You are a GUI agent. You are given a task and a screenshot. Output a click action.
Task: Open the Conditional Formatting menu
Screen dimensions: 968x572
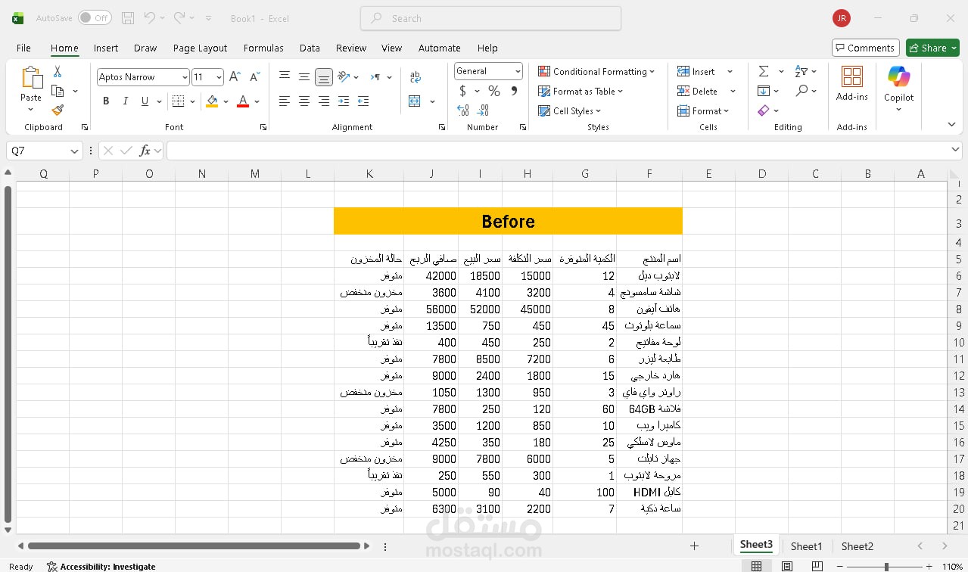tap(597, 71)
